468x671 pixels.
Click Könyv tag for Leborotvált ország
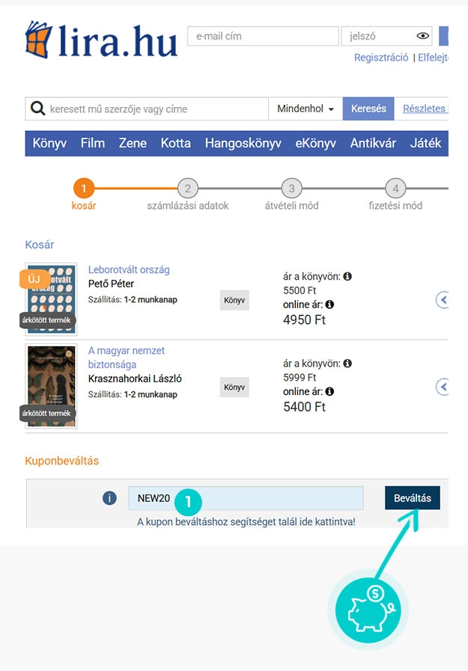[234, 300]
